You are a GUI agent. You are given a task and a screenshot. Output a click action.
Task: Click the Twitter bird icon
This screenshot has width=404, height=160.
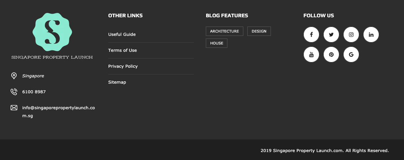tap(331, 35)
